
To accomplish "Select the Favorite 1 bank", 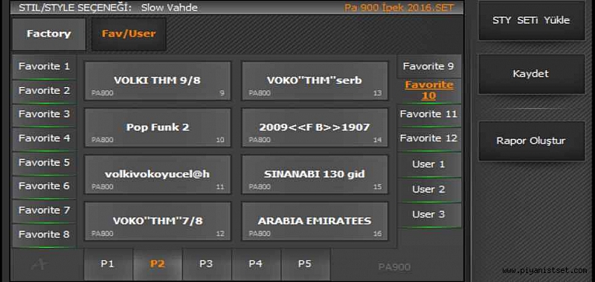I will coord(45,67).
